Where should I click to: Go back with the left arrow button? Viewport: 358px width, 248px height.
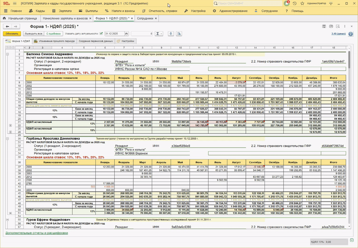coord(8,26)
